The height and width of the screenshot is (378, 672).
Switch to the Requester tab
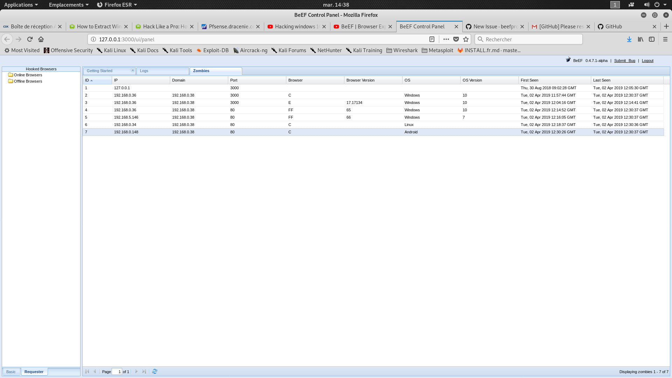point(34,371)
